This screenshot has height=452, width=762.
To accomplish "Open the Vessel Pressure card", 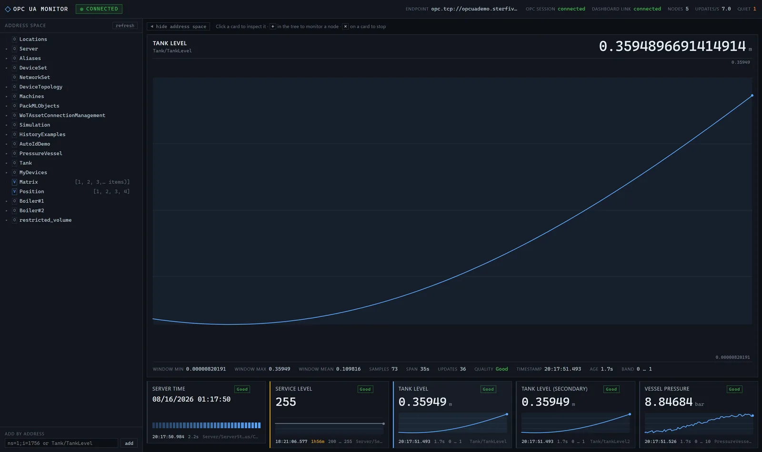I will [698, 414].
